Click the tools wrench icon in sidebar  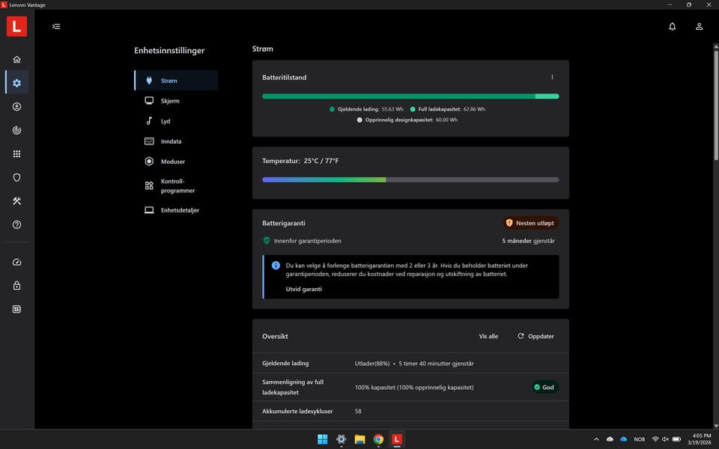[16, 201]
